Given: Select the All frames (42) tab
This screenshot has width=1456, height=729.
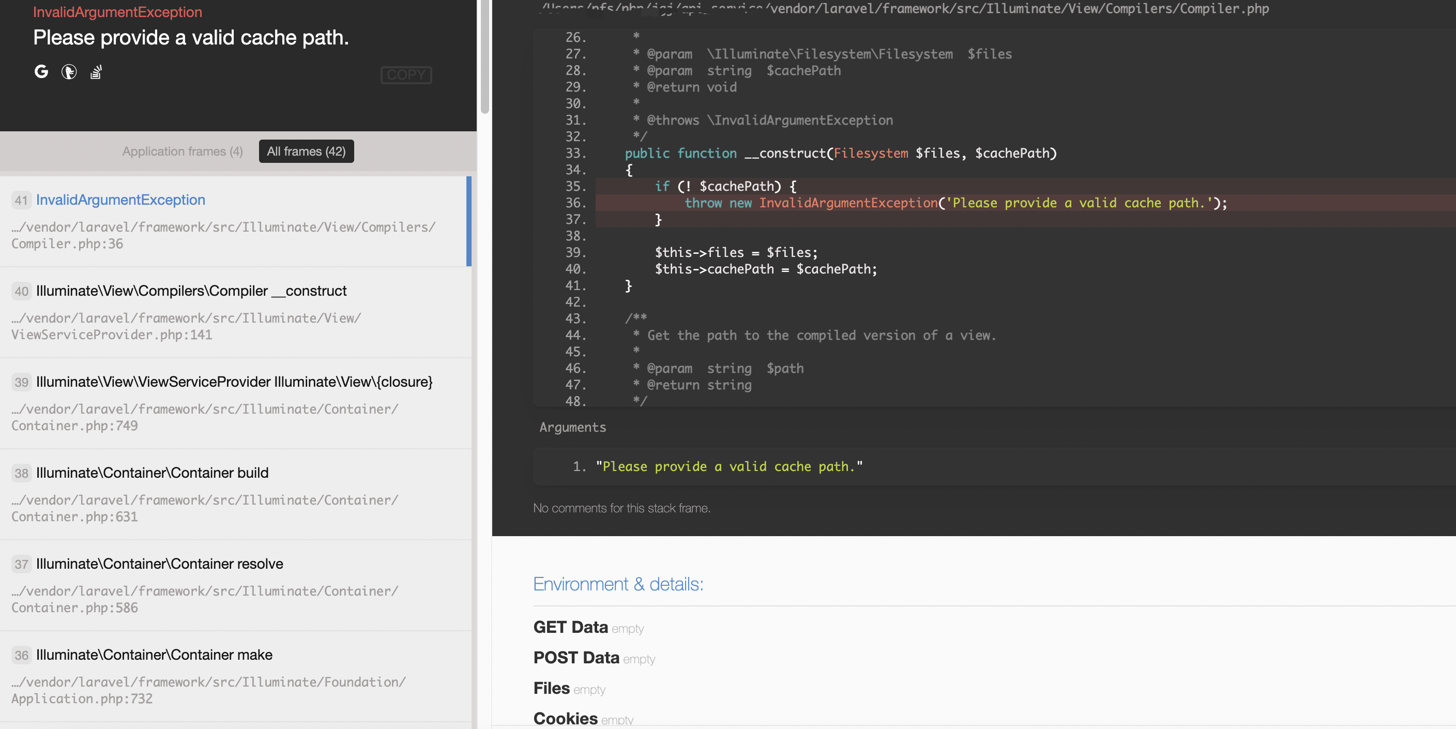Looking at the screenshot, I should coord(306,151).
